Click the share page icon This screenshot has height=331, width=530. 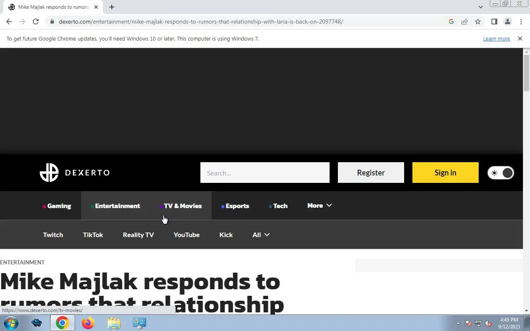[x=465, y=22]
